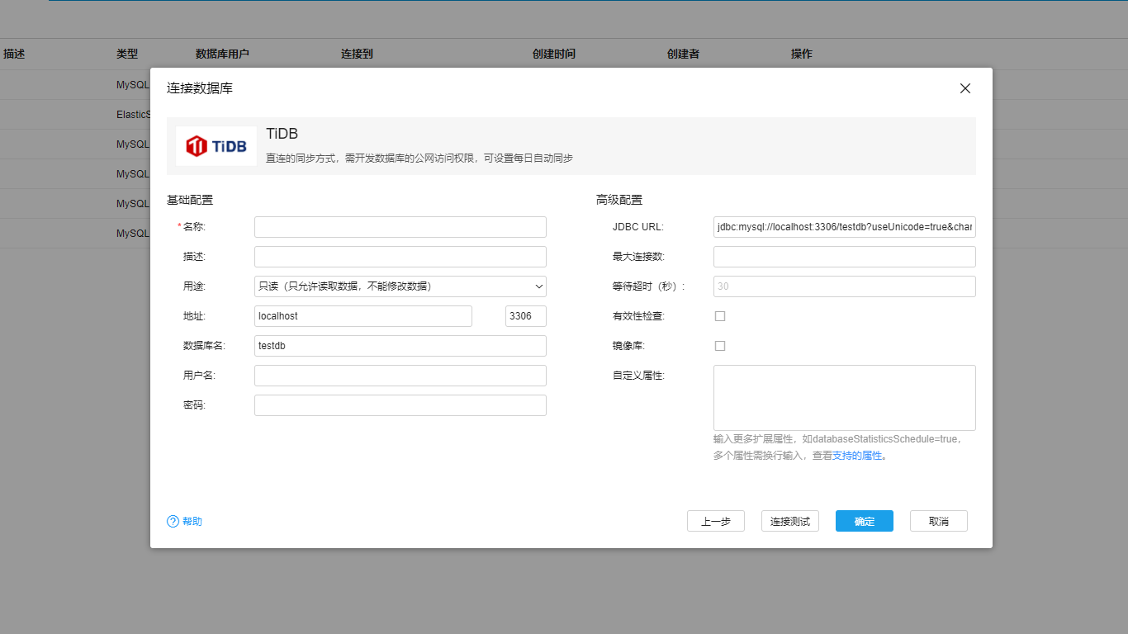
Task: Focus the 用户名 input field
Action: tap(400, 376)
